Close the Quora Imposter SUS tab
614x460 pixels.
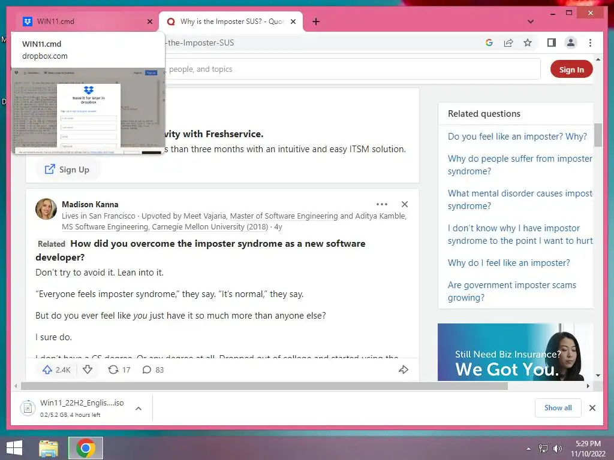[x=293, y=22]
